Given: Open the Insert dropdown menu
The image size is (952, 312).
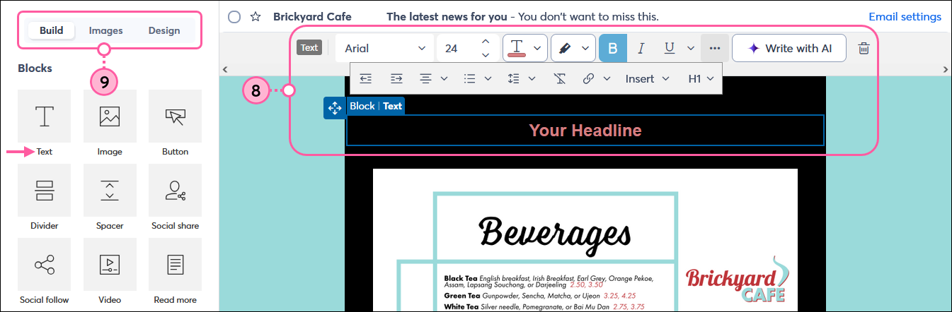Looking at the screenshot, I should [x=647, y=78].
